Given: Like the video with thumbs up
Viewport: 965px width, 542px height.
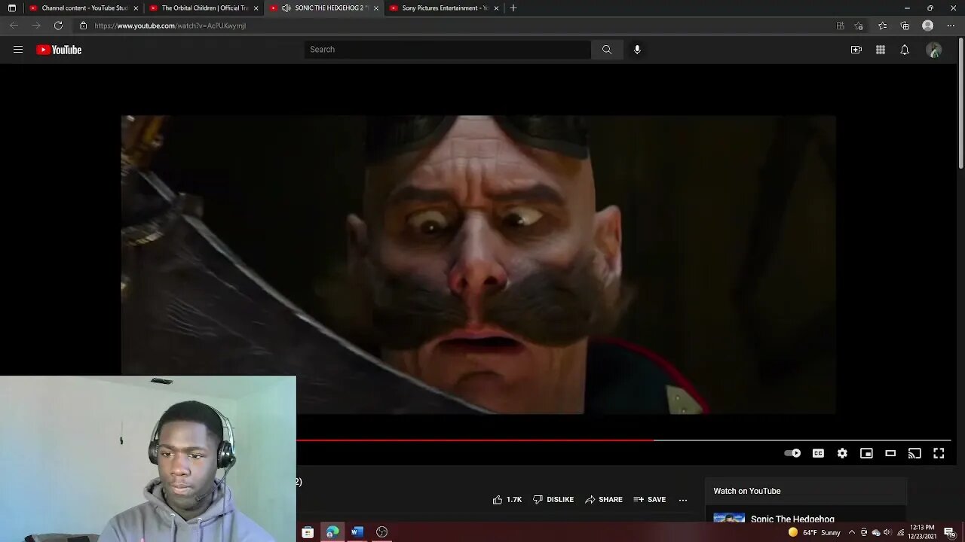Looking at the screenshot, I should [x=507, y=500].
